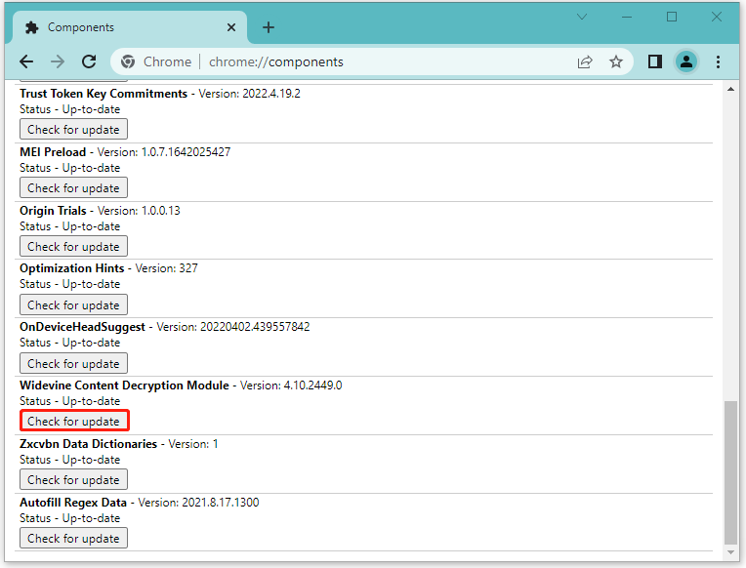The image size is (746, 568).
Task: Reload the components page
Action: 89,61
